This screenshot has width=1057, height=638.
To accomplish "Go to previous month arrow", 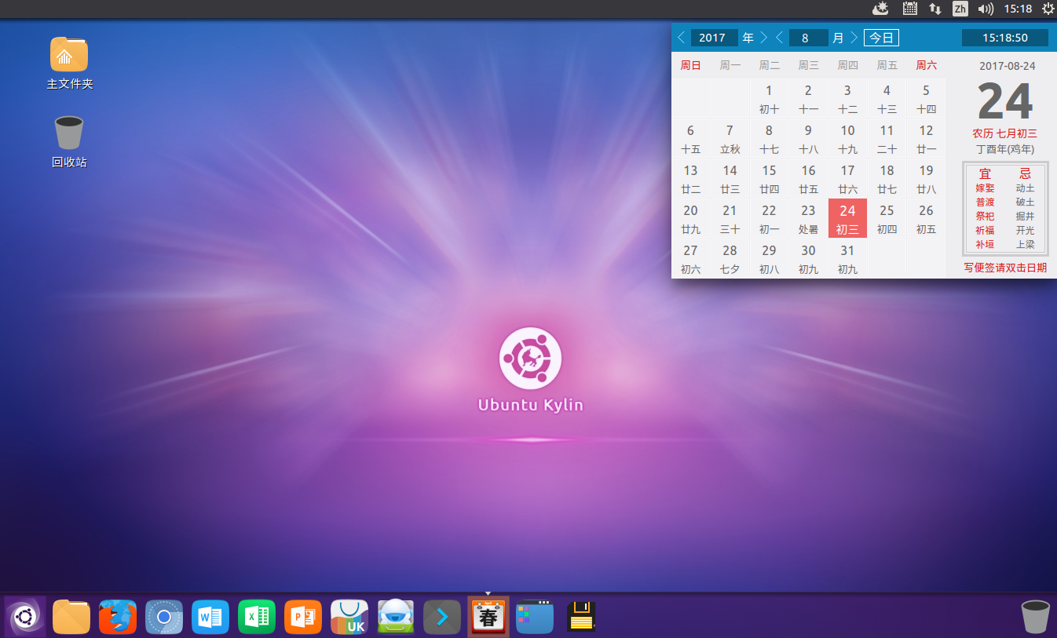I will (x=779, y=38).
